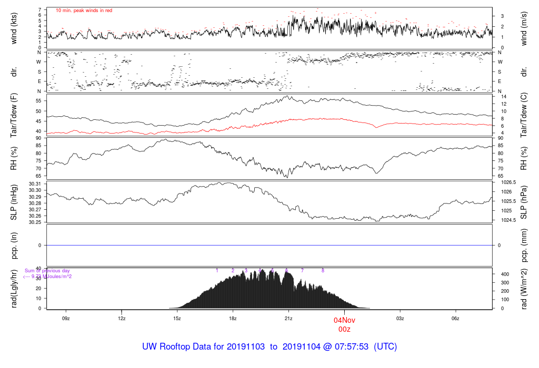This screenshot has height=368, width=539.
Task: Select the 'rad (W/m^2)' axis label
Action: click(x=524, y=289)
